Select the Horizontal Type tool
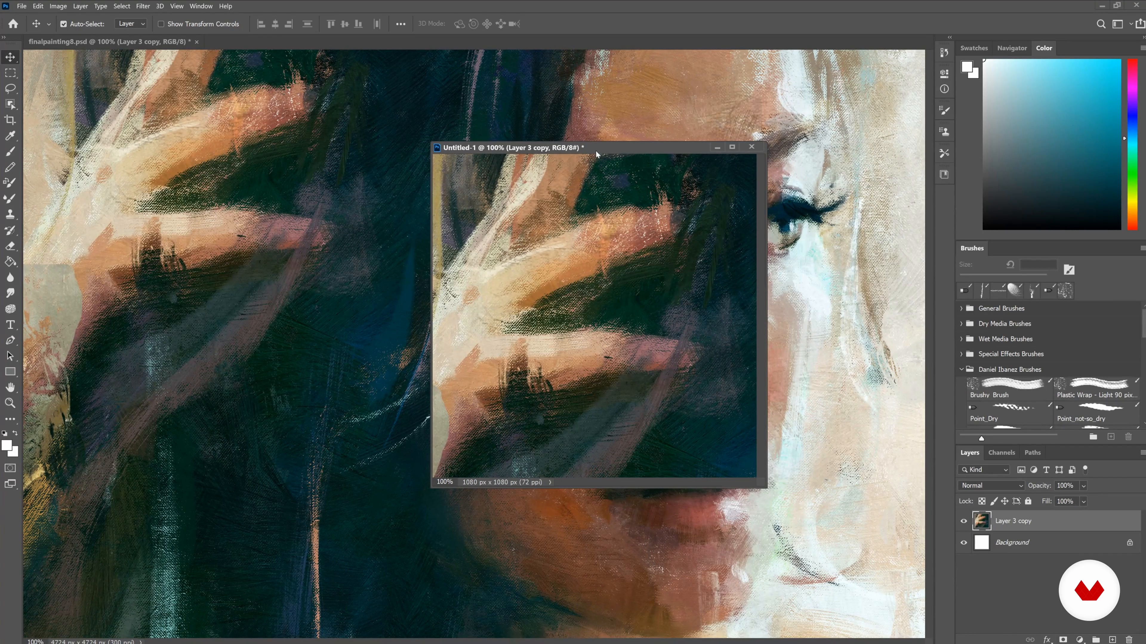This screenshot has width=1146, height=644. coord(10,324)
